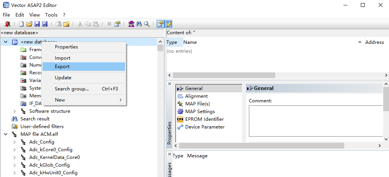Click the Cut scissors icon
Viewport: 389px width, 177px height.
click(x=80, y=24)
